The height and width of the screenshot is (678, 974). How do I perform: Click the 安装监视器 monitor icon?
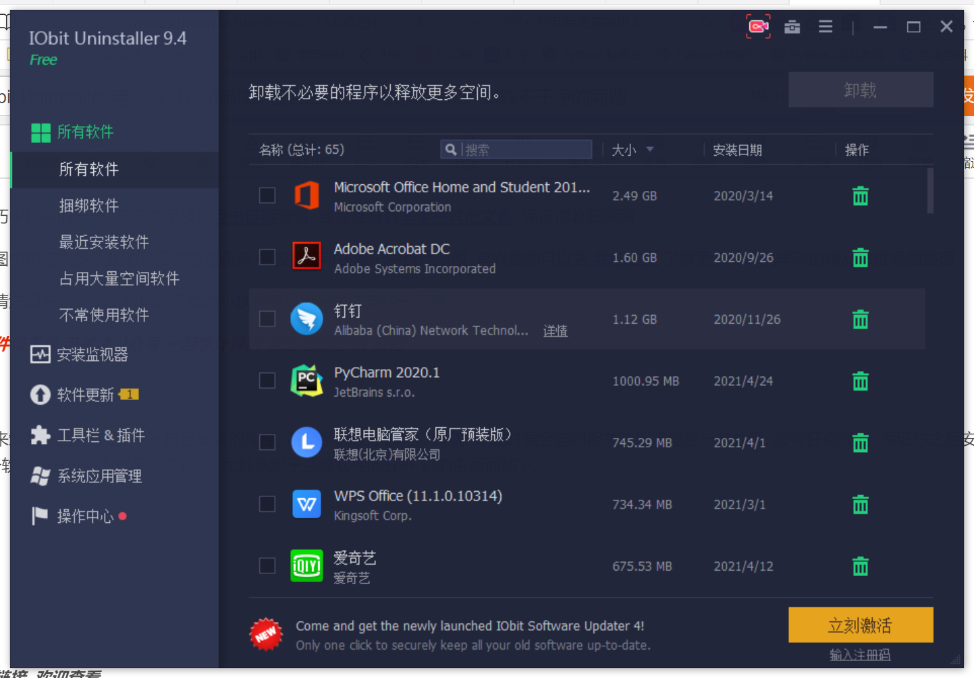coord(40,354)
